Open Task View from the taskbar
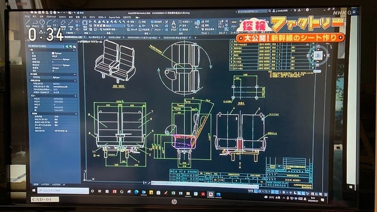The image size is (377, 212). (100, 191)
